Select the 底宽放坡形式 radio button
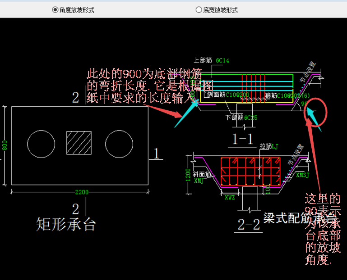The image size is (347, 280). pos(217,10)
